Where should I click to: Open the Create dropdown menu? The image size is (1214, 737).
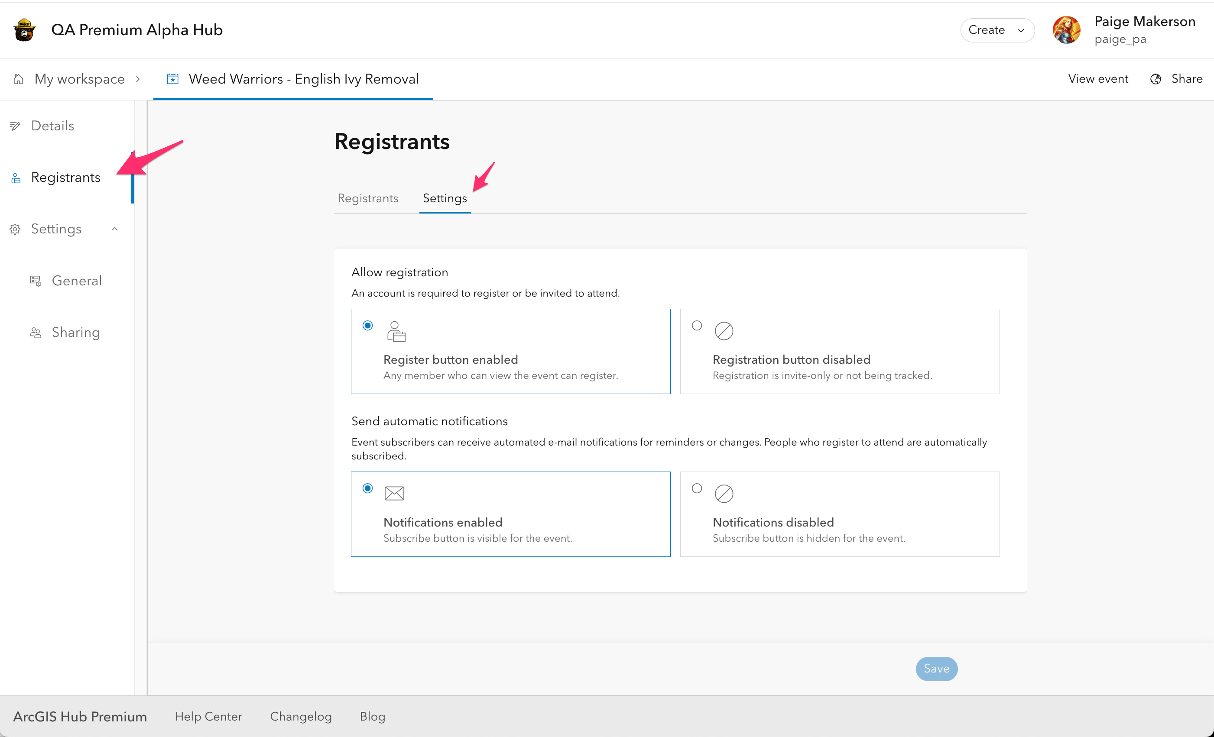[997, 30]
